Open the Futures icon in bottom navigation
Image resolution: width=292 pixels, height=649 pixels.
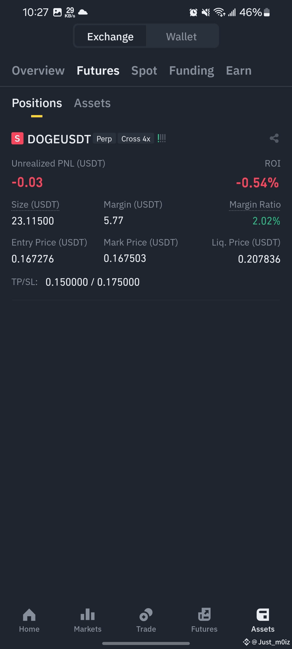point(204,614)
